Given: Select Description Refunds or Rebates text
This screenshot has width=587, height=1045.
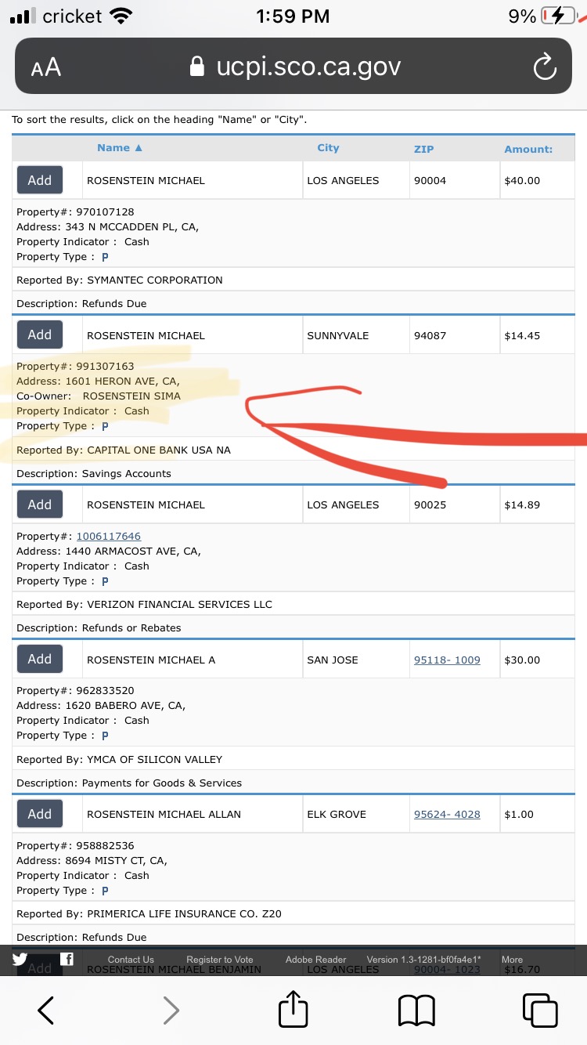Looking at the screenshot, I should point(99,628).
